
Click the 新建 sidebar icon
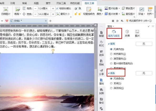(101, 34)
